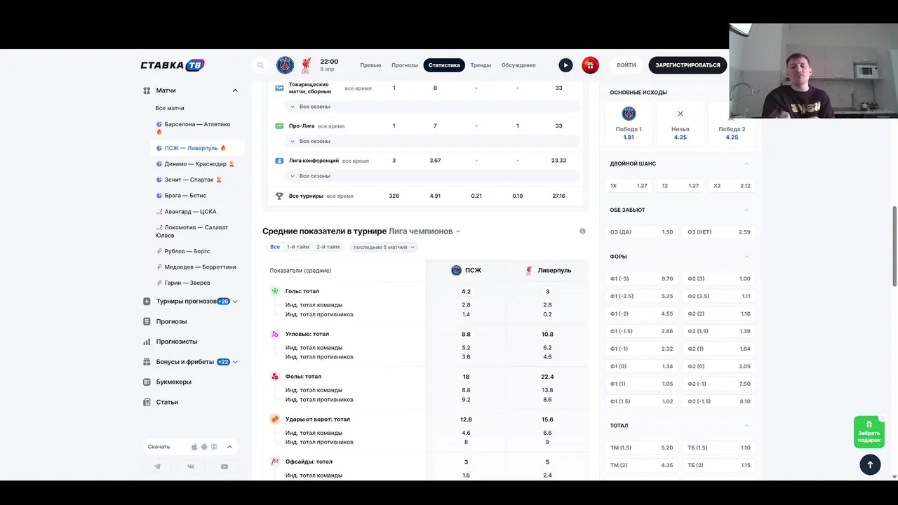This screenshot has height=505, width=898.
Task: Pick the ОЗ (ДА) 1.50 bet
Action: [641, 232]
